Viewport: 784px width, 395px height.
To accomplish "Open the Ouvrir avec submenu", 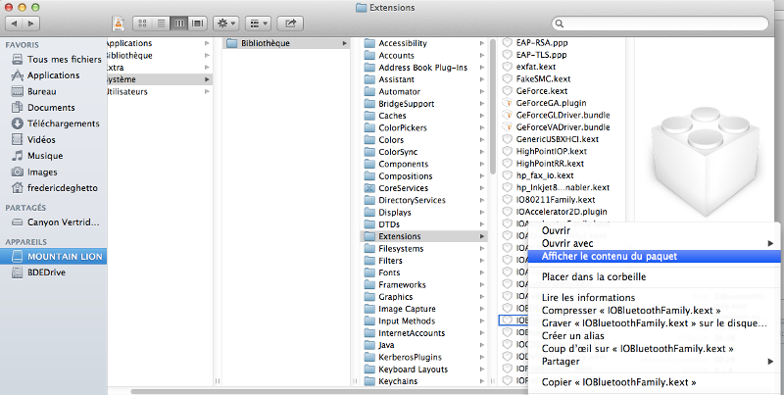I will click(x=656, y=243).
